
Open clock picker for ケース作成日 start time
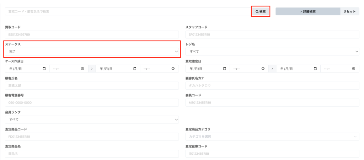tap(82, 69)
